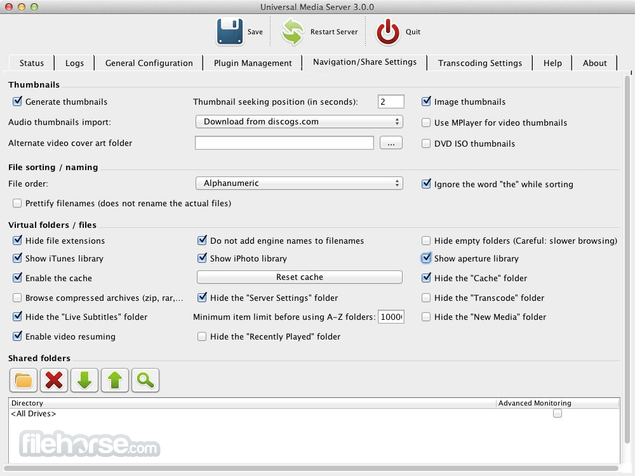The height and width of the screenshot is (476, 635).
Task: Enable Use MPlayer for video thumbnails
Action: pos(426,122)
